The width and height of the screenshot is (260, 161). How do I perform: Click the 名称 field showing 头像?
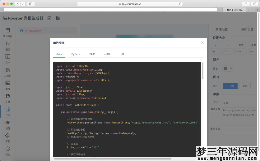[x=239, y=103]
